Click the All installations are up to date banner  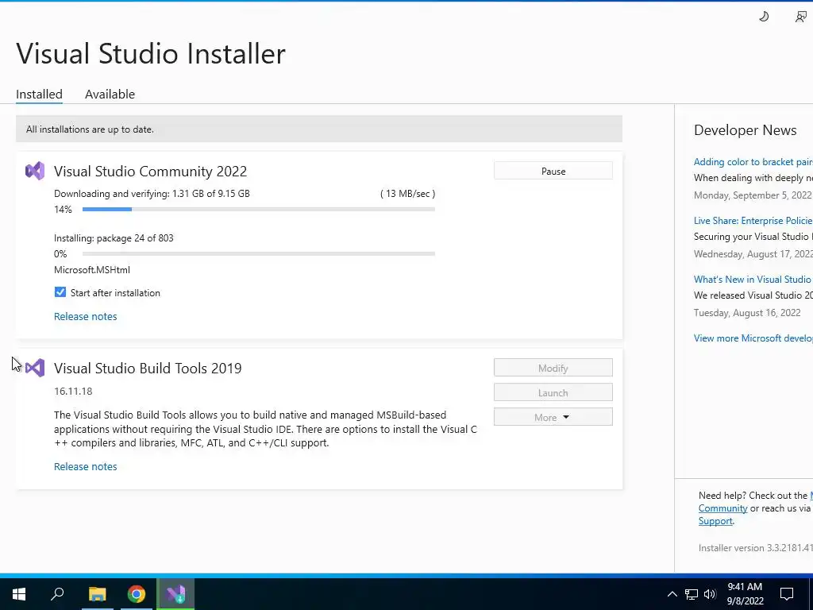(x=319, y=129)
